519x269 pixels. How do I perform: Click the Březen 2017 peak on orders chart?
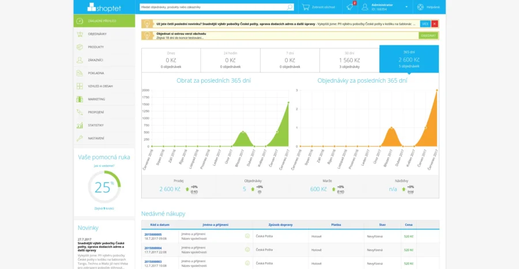tap(392, 128)
